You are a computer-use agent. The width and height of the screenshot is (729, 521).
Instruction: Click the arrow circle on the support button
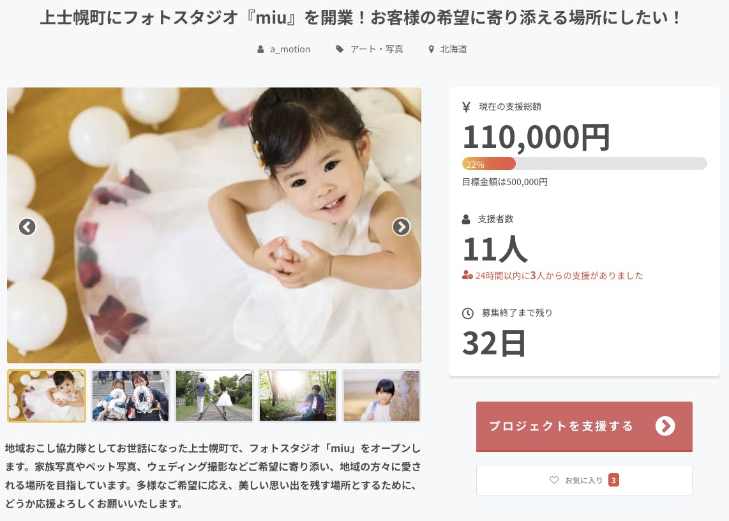665,426
